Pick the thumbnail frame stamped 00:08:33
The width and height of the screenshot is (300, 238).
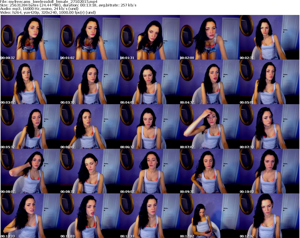90,171
